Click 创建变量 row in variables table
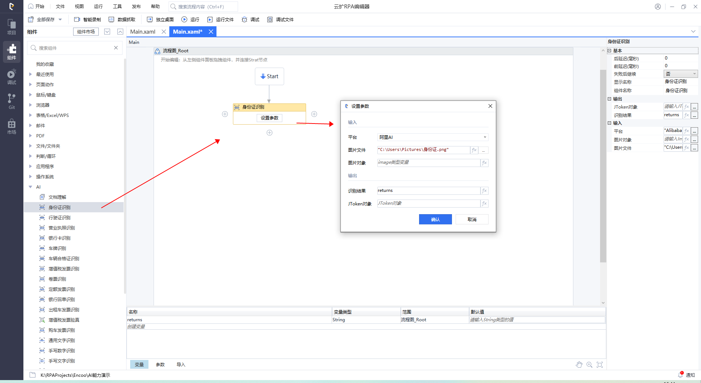701x383 pixels. (x=366, y=326)
